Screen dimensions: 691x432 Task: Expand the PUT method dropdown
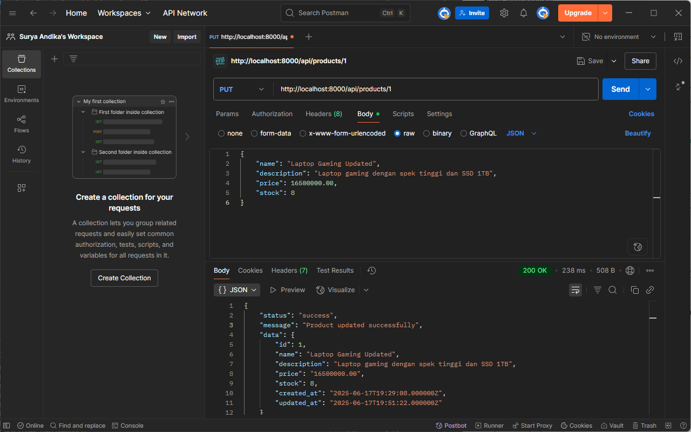click(242, 89)
